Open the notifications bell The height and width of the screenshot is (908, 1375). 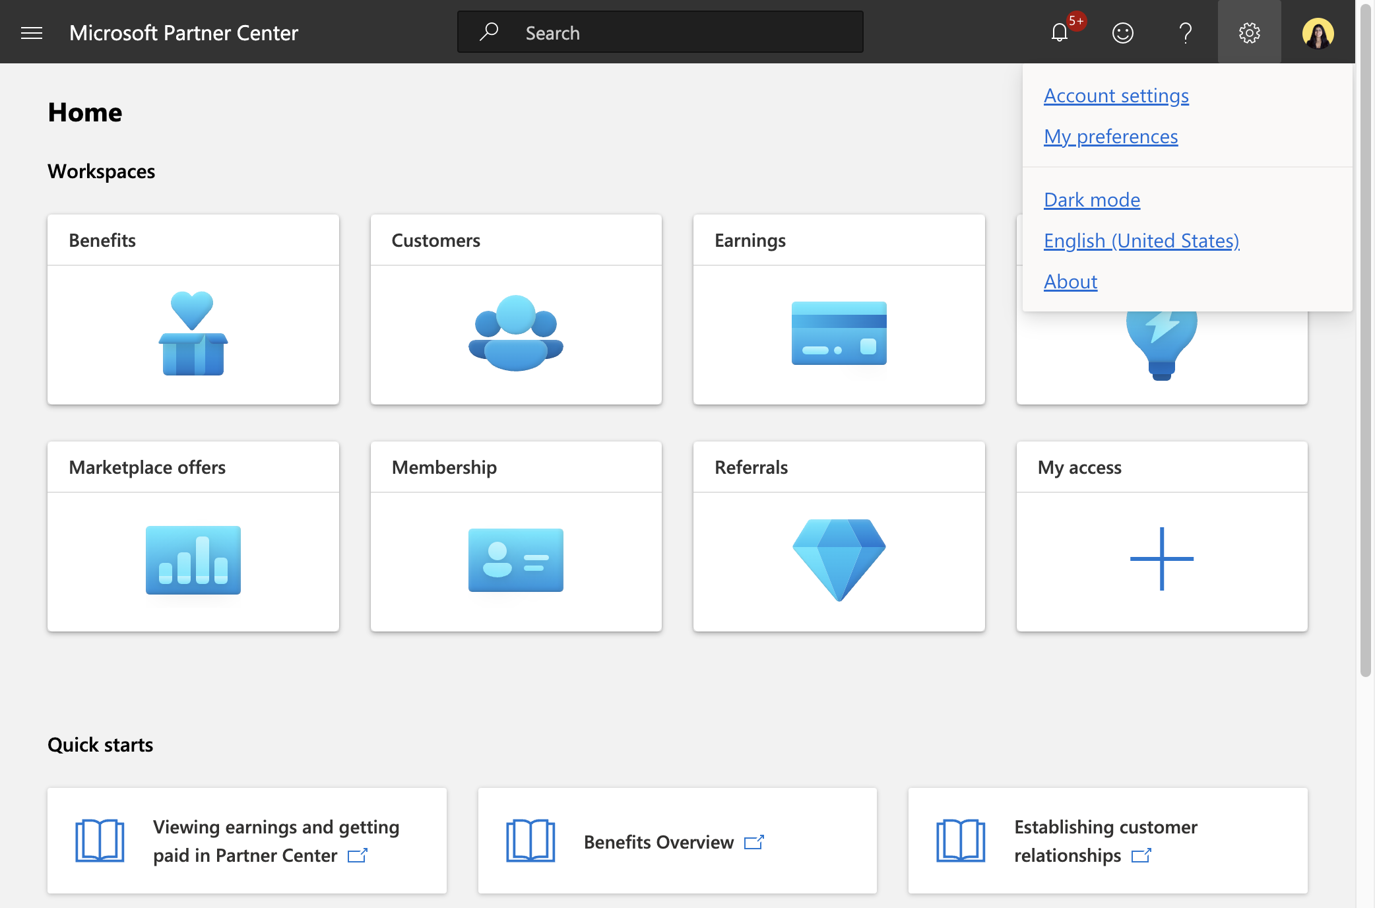1060,32
